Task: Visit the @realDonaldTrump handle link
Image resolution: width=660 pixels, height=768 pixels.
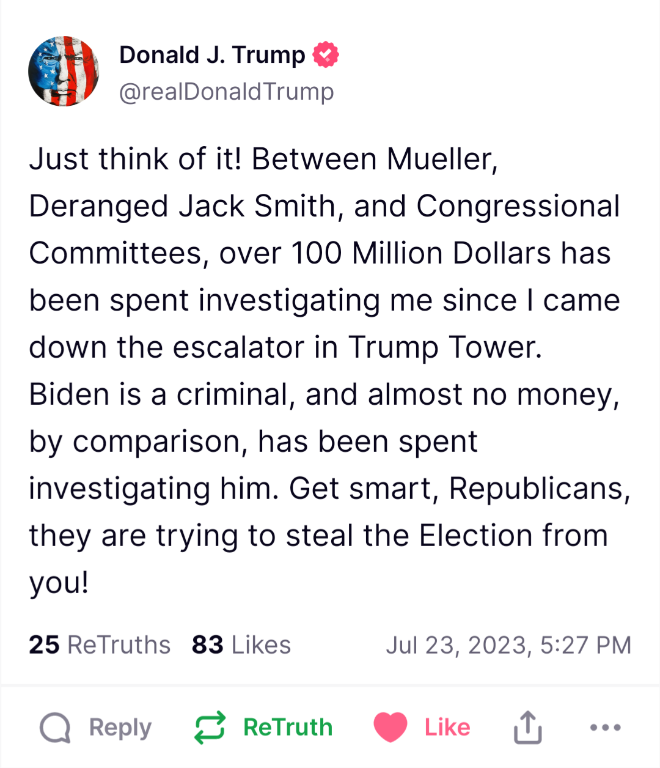Action: tap(227, 92)
